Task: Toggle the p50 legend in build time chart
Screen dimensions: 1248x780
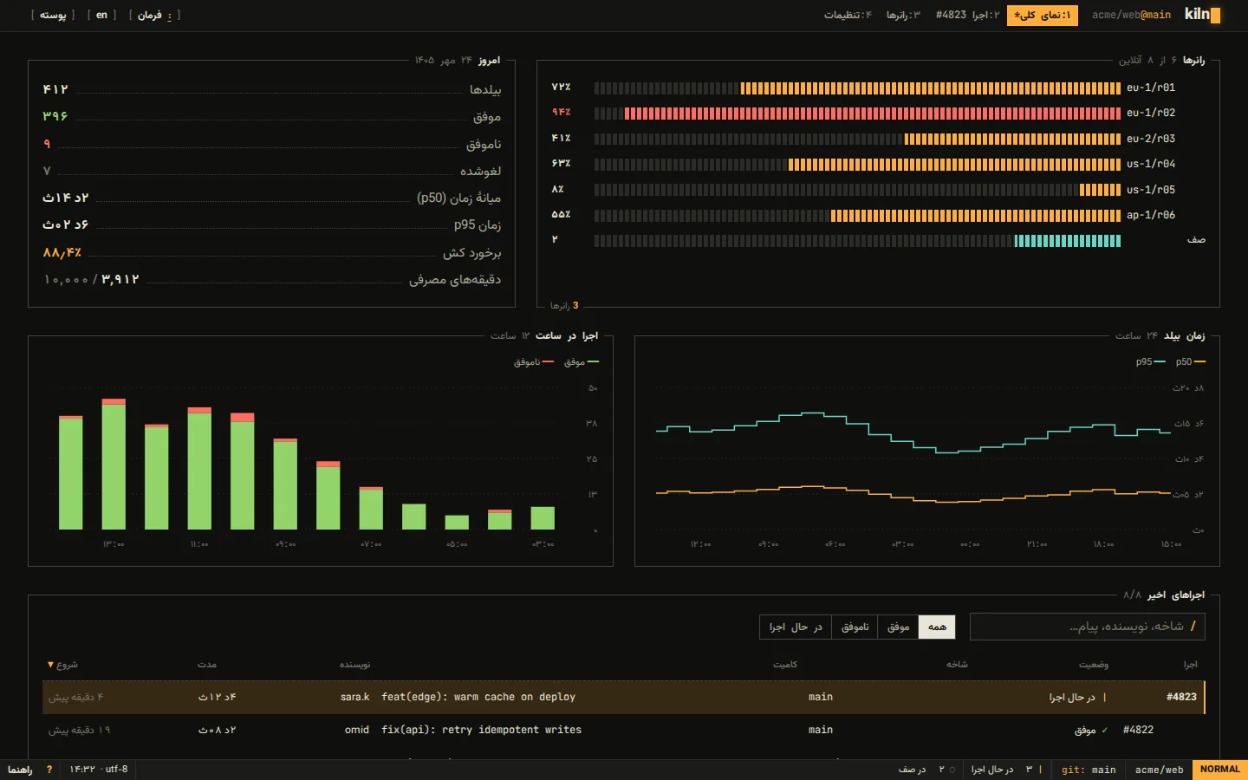Action: tap(1190, 361)
